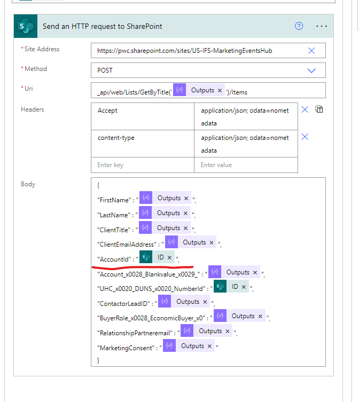
Task: Remove Outputs token from BuyerRole field
Action: 260,317
